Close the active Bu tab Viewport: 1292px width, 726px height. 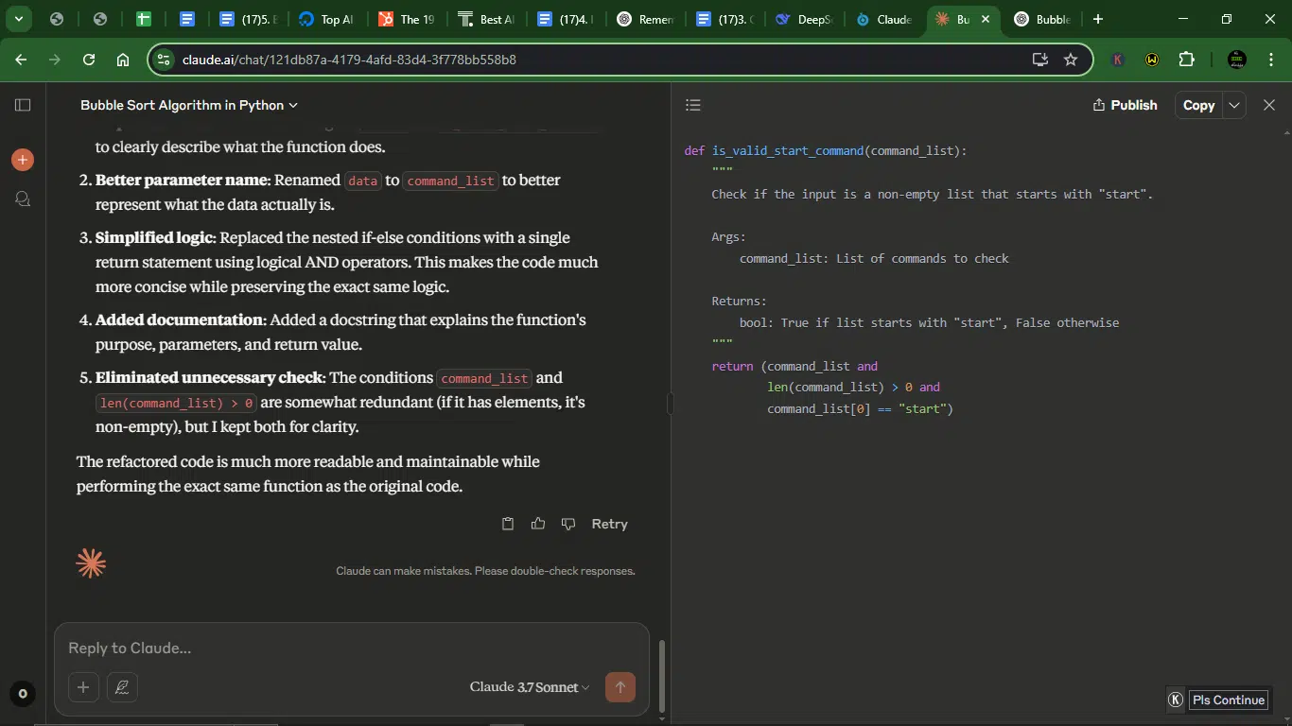(986, 19)
